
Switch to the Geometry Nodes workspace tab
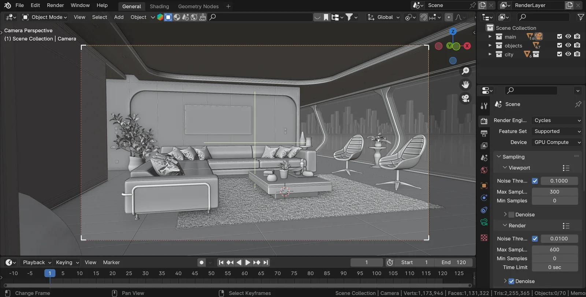coord(198,7)
